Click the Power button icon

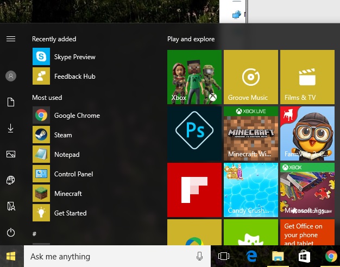click(x=11, y=233)
